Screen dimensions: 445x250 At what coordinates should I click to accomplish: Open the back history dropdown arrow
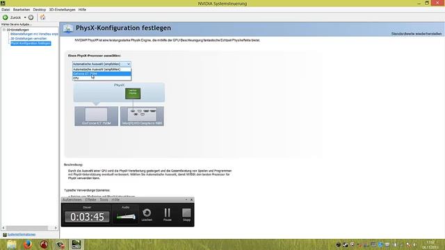pyautogui.click(x=25, y=17)
